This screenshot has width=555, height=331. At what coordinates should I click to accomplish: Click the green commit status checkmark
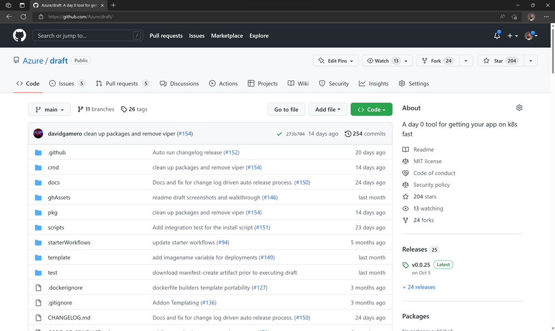tap(279, 134)
